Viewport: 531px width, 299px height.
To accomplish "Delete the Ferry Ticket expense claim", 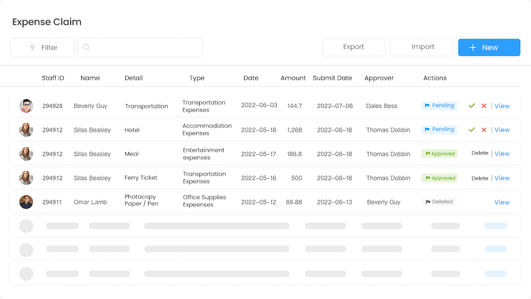I will click(x=480, y=178).
